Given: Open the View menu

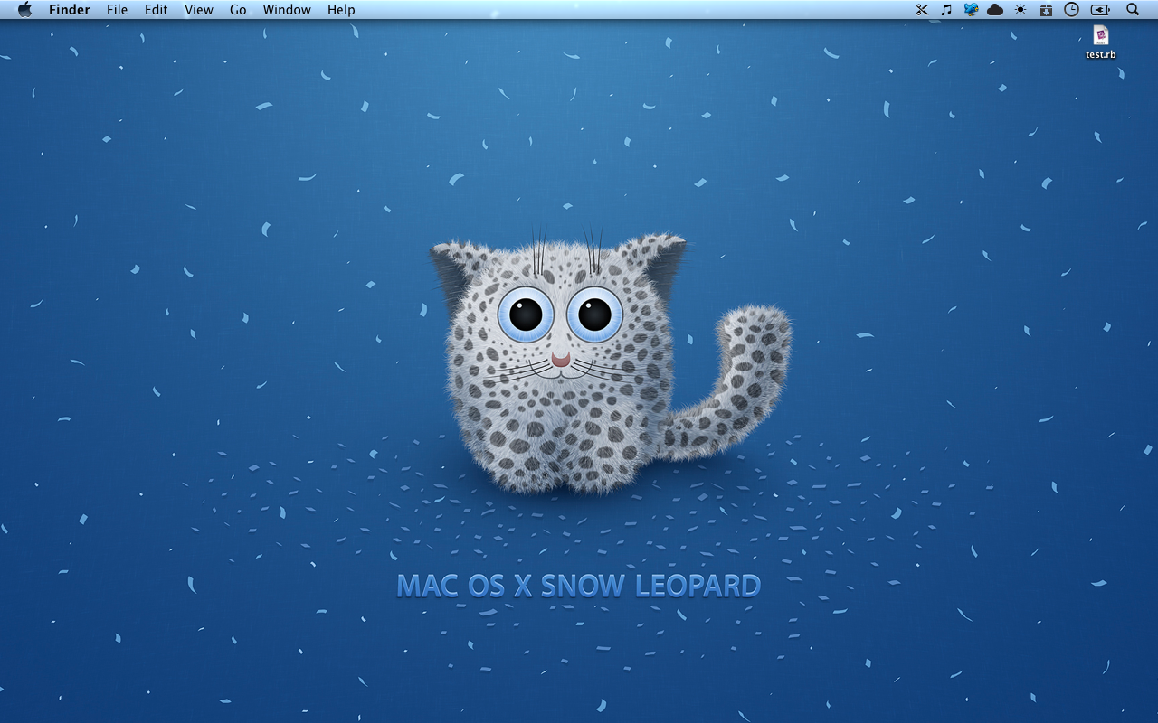Looking at the screenshot, I should tap(199, 10).
